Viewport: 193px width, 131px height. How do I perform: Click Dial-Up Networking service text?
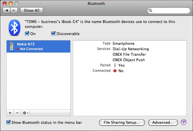pyautogui.click(x=131, y=49)
